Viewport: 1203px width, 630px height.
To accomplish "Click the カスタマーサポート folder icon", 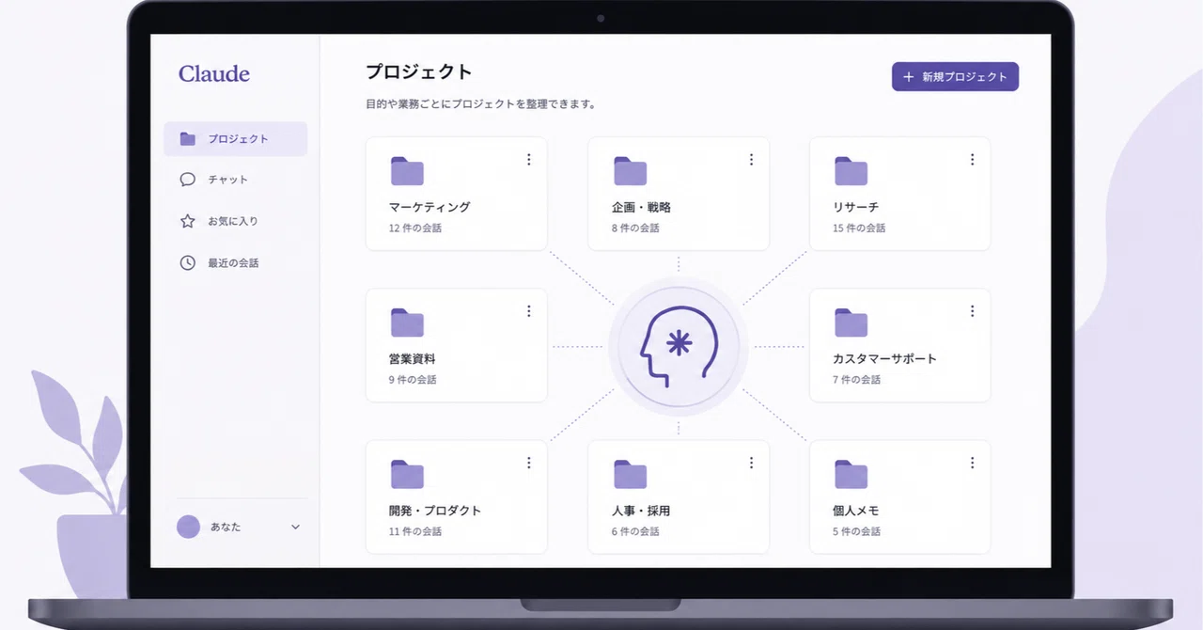I will 851,323.
